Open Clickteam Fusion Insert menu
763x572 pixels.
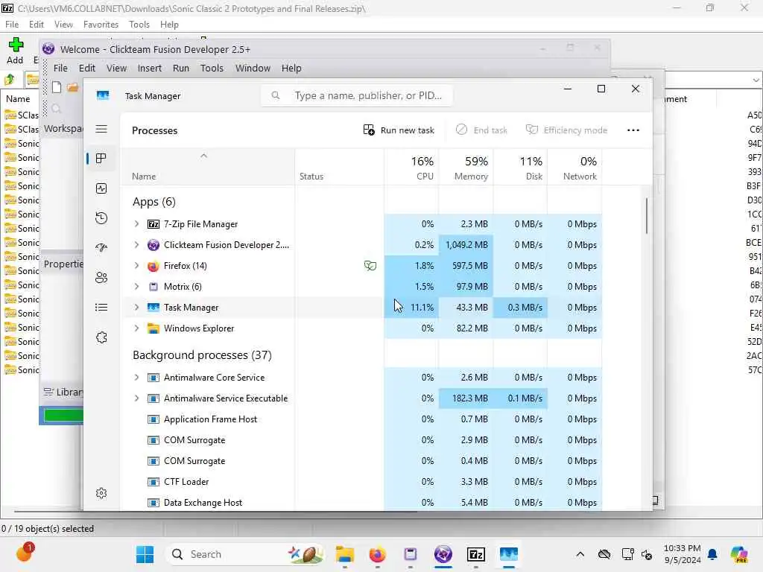coord(149,68)
